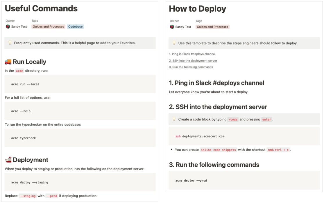This screenshot has height=203, width=324.
Task: Click the bullet marker before inline code snippets tip
Action: point(172,150)
